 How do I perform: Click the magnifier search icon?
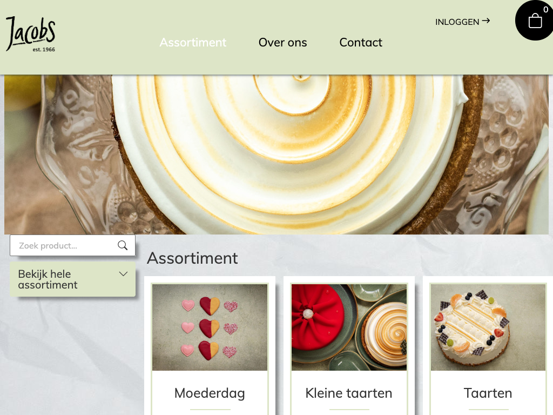pyautogui.click(x=123, y=245)
